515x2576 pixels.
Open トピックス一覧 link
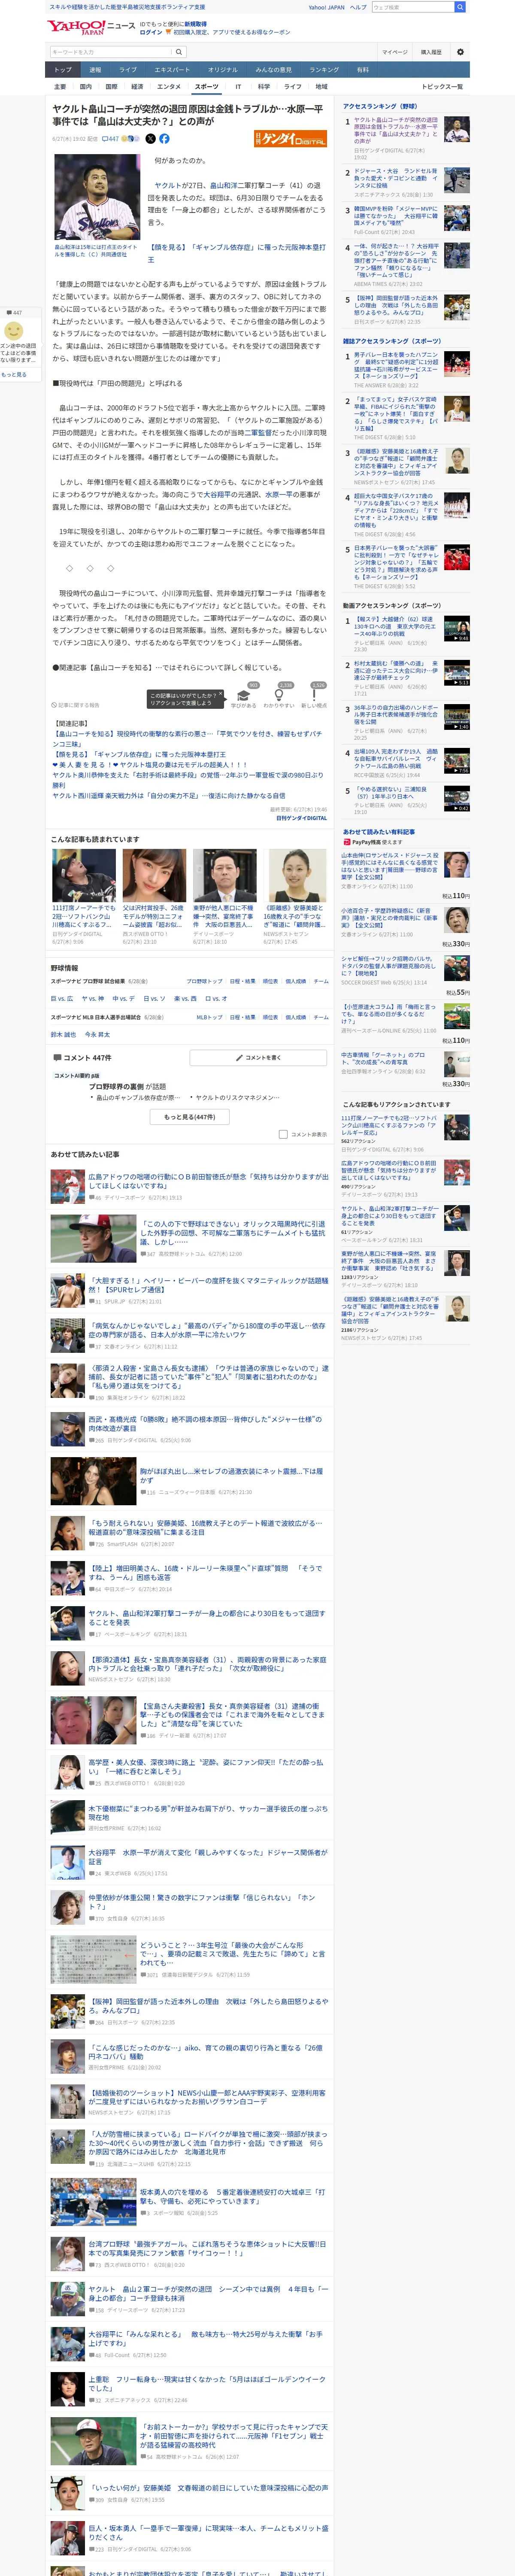442,87
